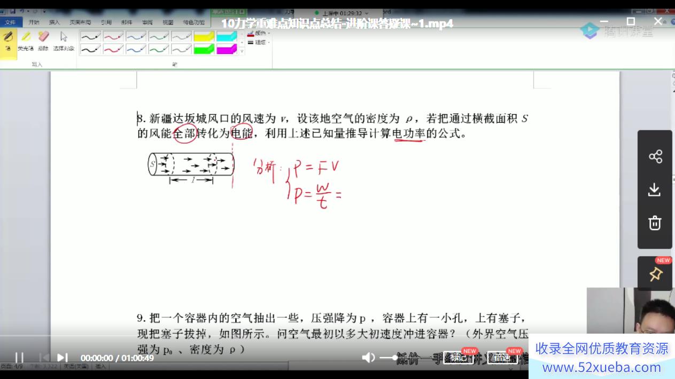This screenshot has width=675, height=379.
Task: Select the yellow highlighter swatch
Action: 204,36
